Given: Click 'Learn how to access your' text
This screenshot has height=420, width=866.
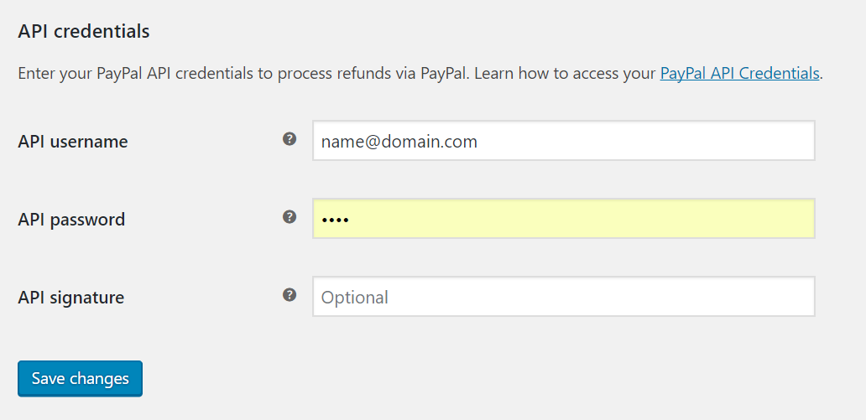Looking at the screenshot, I should click(x=565, y=74).
